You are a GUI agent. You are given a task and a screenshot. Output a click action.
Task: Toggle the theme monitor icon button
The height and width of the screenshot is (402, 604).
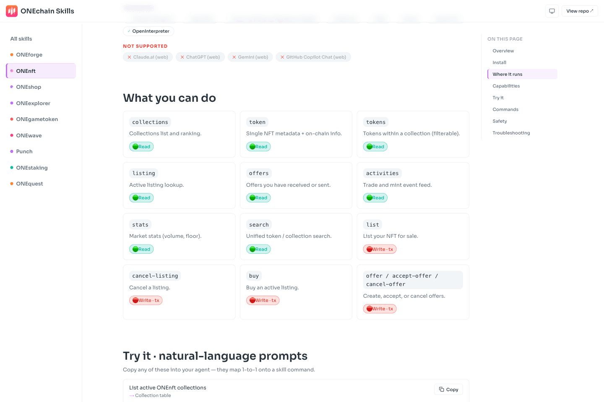tap(552, 11)
